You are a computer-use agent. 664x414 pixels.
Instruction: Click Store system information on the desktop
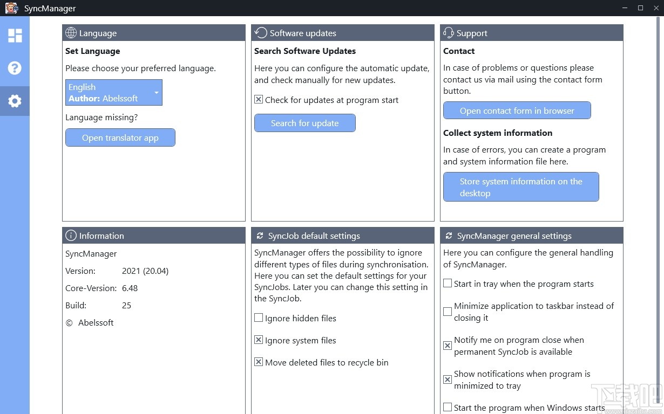tap(520, 187)
